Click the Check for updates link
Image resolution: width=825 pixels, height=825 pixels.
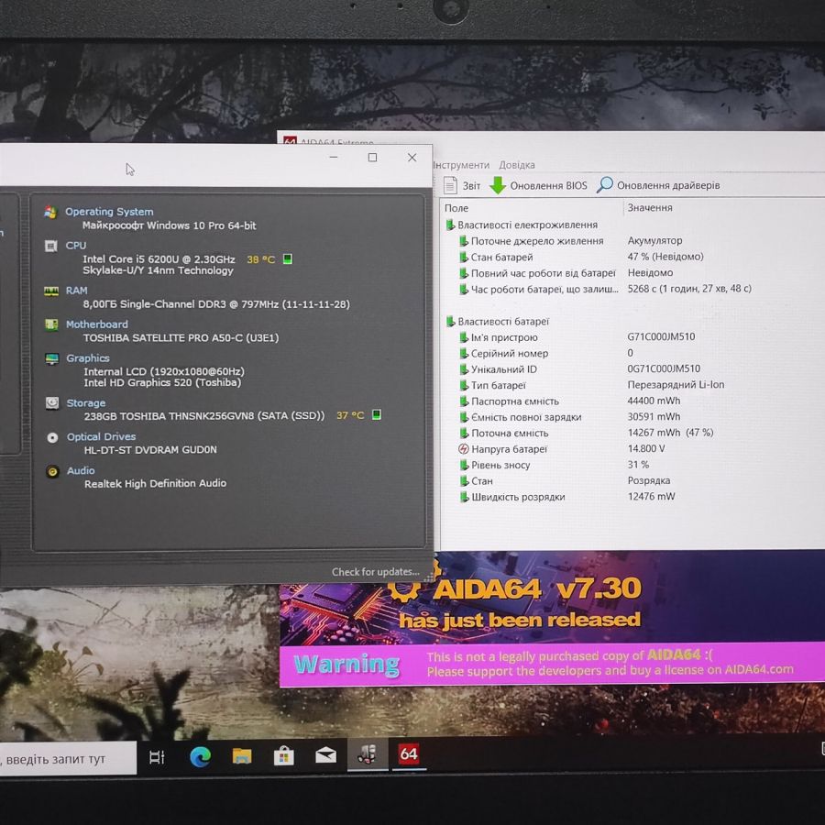click(x=375, y=572)
